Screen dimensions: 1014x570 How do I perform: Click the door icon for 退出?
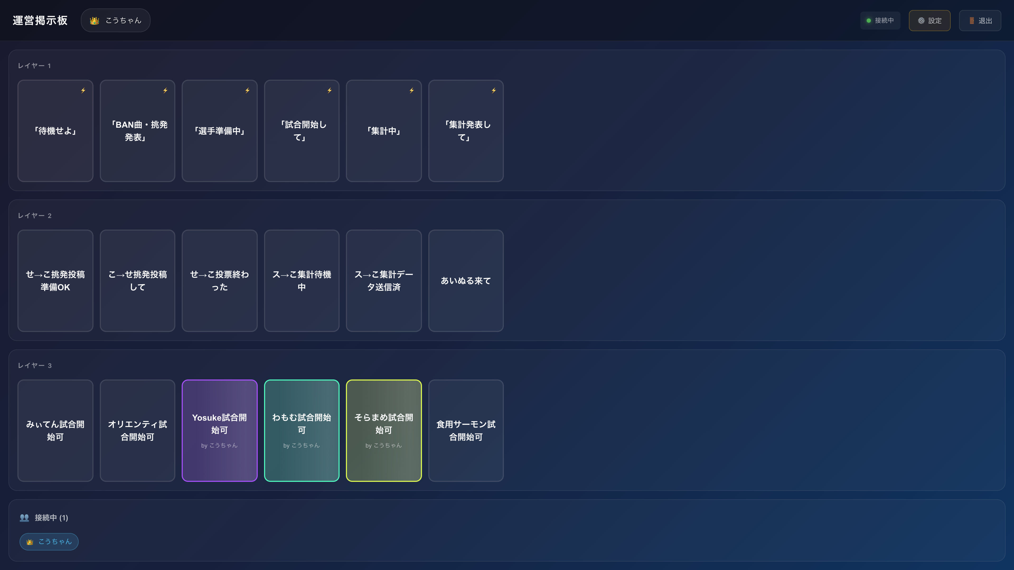click(971, 21)
